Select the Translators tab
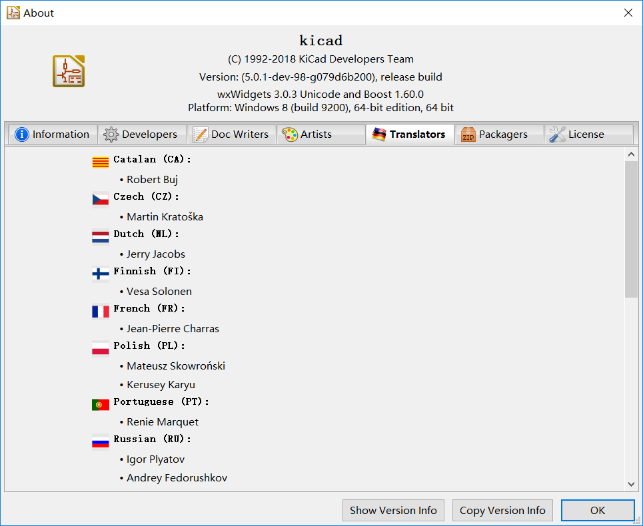The height and width of the screenshot is (526, 643). [410, 134]
